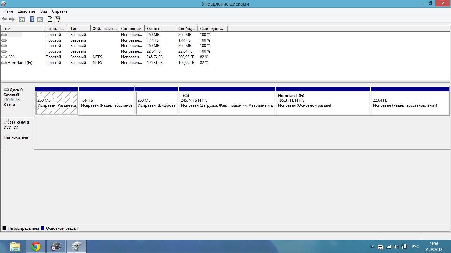Click the 160,99 ГБ free space cell
Image resolution: width=451 pixels, height=253 pixels.
pyautogui.click(x=187, y=63)
